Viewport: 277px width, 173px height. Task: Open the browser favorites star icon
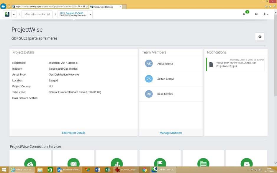270,6
